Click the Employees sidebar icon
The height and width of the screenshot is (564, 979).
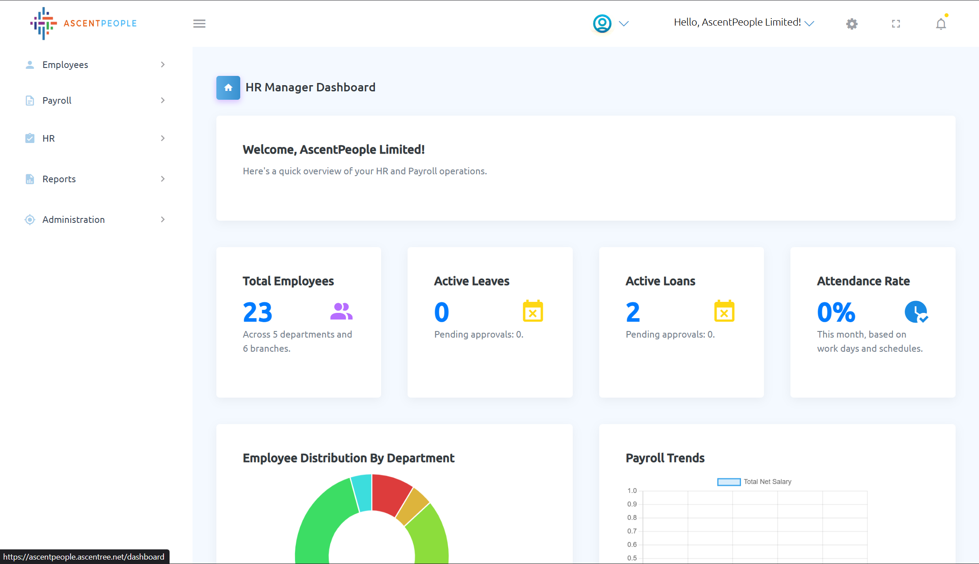tap(30, 64)
